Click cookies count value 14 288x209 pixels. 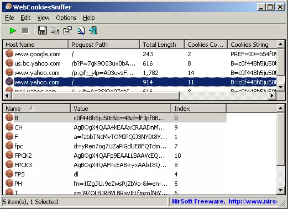click(x=191, y=73)
